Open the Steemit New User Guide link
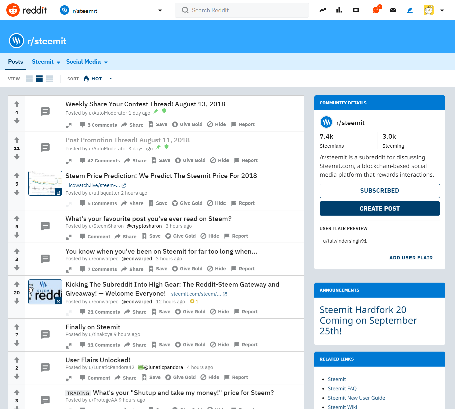455x409 pixels. click(356, 398)
